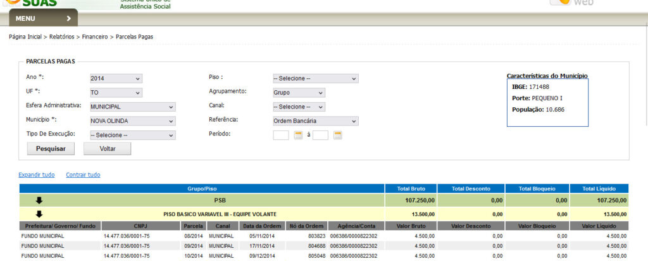This screenshot has height=261, width=648.
Task: Select parcela 09/2014 cell
Action: tap(194, 246)
